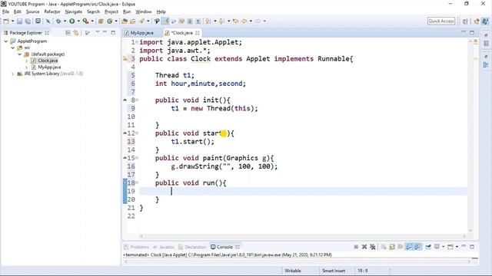Click the Console horizontal scrollbar
Screen dimensions: 492x276
(x=298, y=261)
